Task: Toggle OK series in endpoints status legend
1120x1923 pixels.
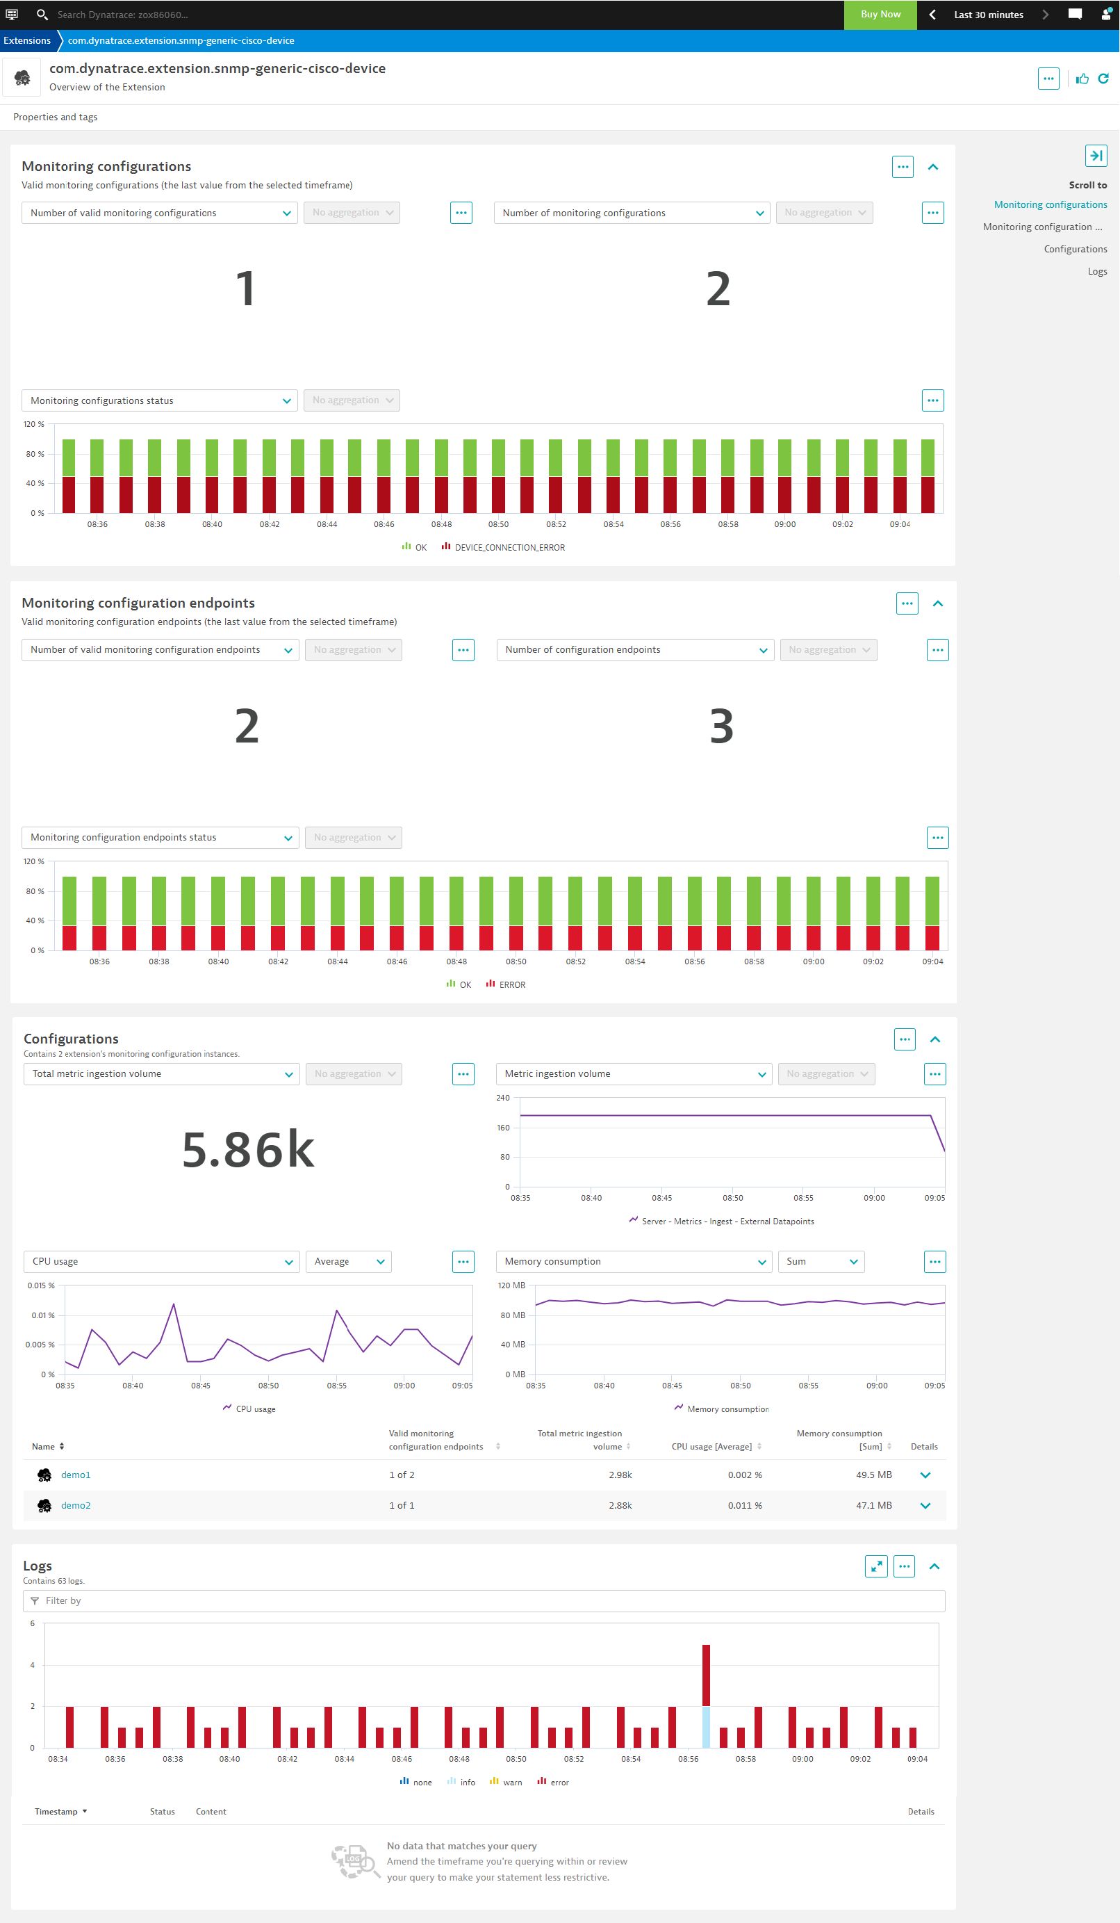Action: 459,984
